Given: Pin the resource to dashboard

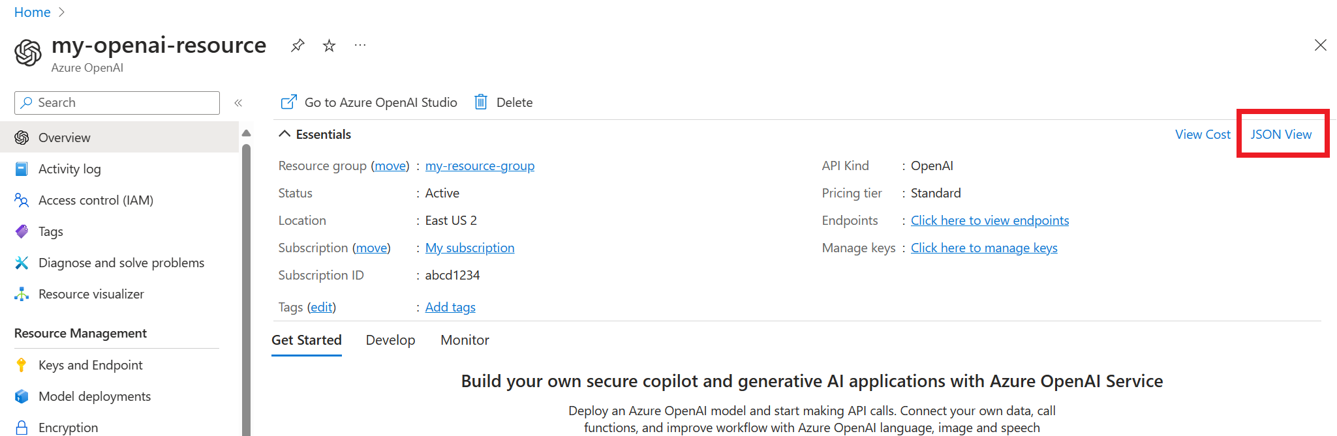Looking at the screenshot, I should tap(298, 45).
